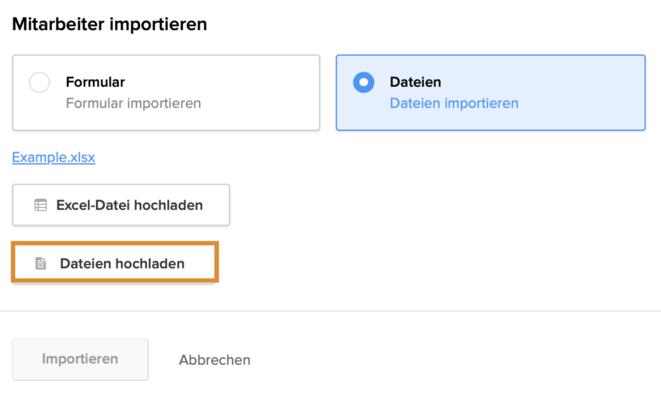Click the bold 'Formular' option title
Screen dimensions: 661x398
(x=95, y=82)
